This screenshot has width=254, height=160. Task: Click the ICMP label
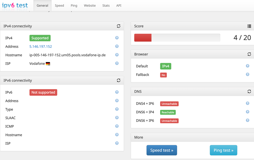point(10,126)
